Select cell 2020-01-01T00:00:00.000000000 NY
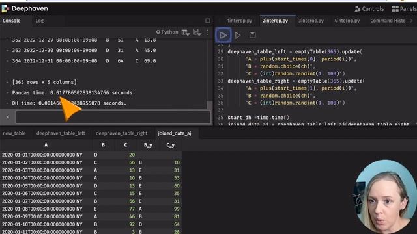 [42, 155]
